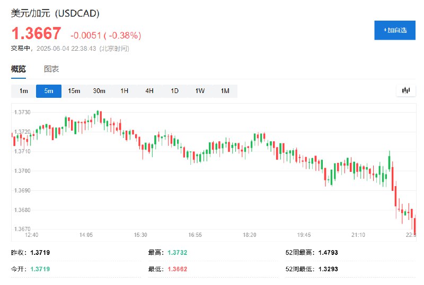The height and width of the screenshot is (285, 424).
Task: Choose the 4H chart period
Action: (x=149, y=91)
